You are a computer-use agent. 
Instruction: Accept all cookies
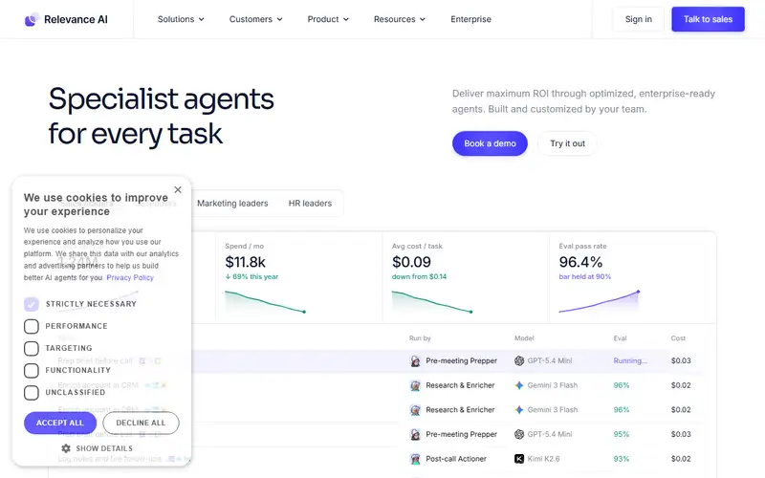(60, 423)
